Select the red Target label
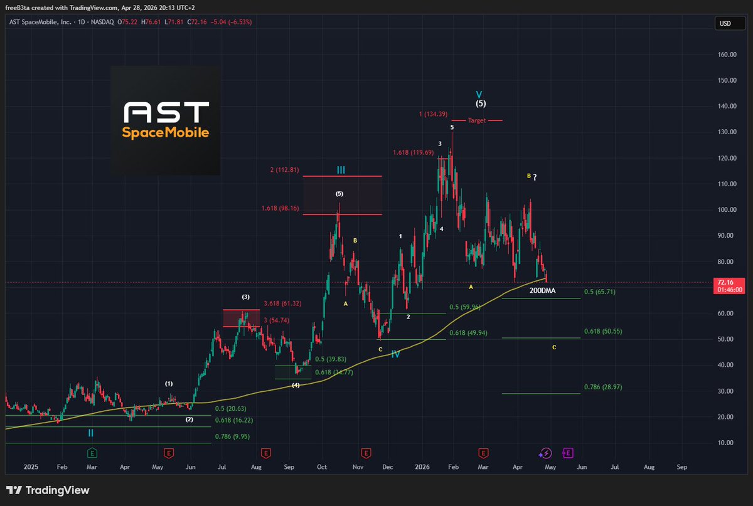 coord(477,120)
